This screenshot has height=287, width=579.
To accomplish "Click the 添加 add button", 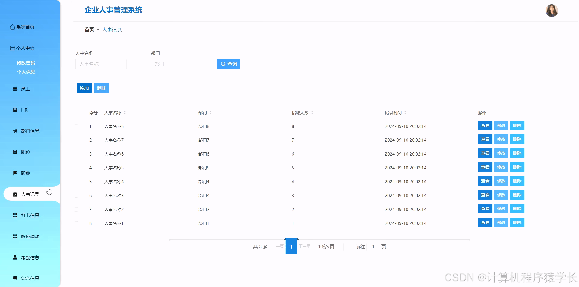I will [x=84, y=88].
